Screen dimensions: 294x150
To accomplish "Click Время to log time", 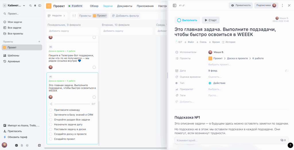I will [x=214, y=42].
